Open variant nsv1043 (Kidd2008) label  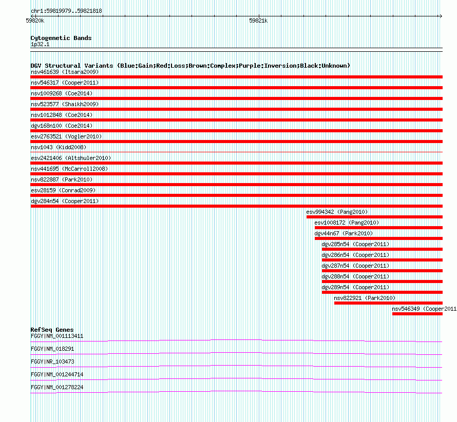click(59, 147)
